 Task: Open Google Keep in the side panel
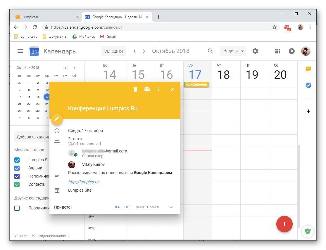(308, 69)
